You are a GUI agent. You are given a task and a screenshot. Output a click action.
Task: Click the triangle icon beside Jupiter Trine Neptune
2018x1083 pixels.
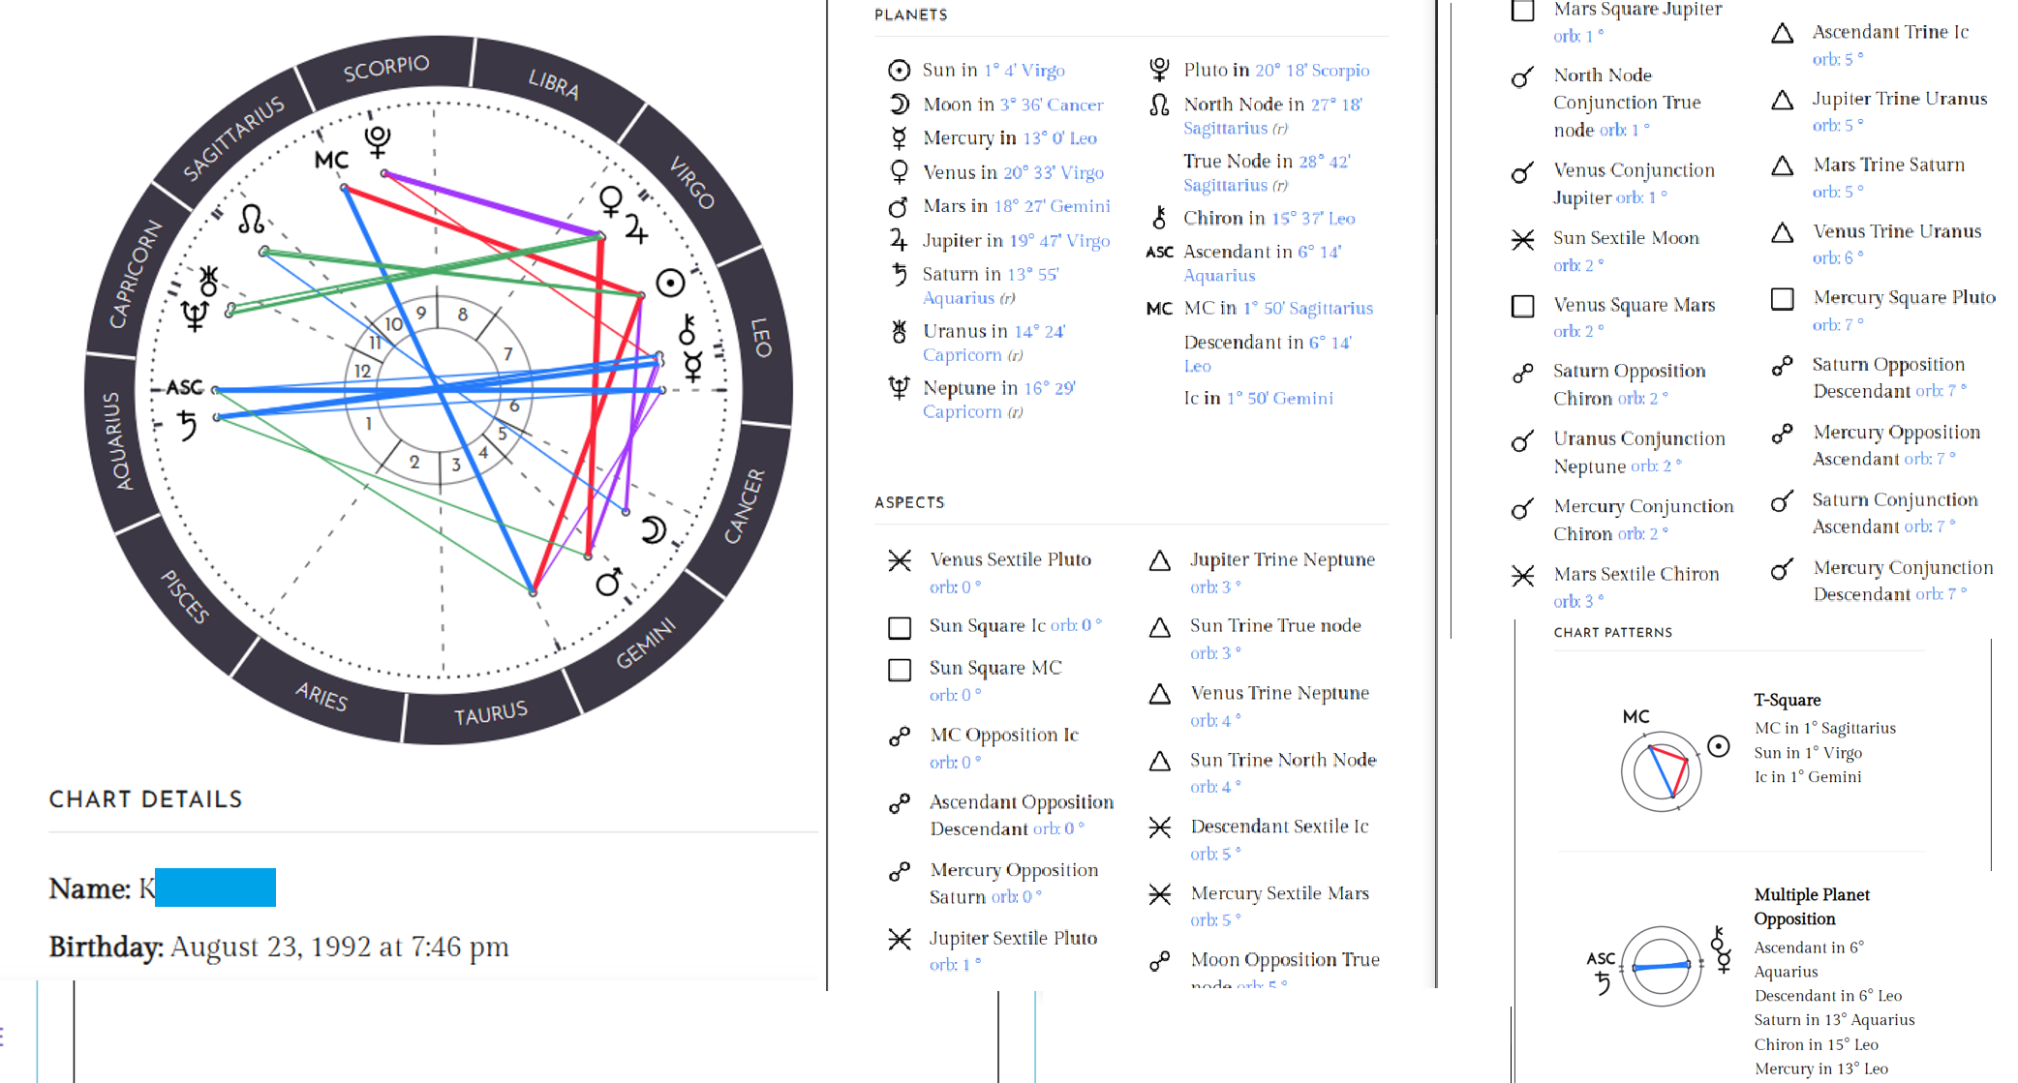click(x=1160, y=560)
